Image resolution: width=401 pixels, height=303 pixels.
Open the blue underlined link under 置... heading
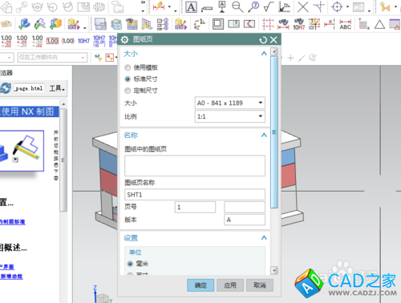coord(13,222)
